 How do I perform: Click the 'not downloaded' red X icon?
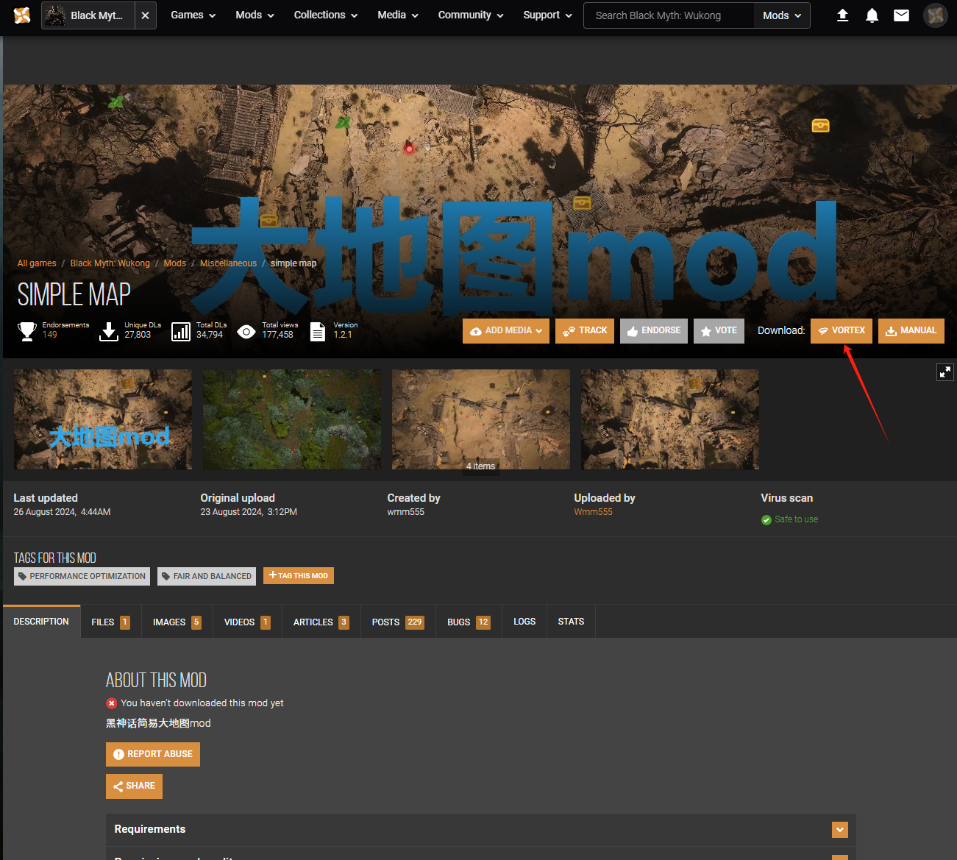112,703
